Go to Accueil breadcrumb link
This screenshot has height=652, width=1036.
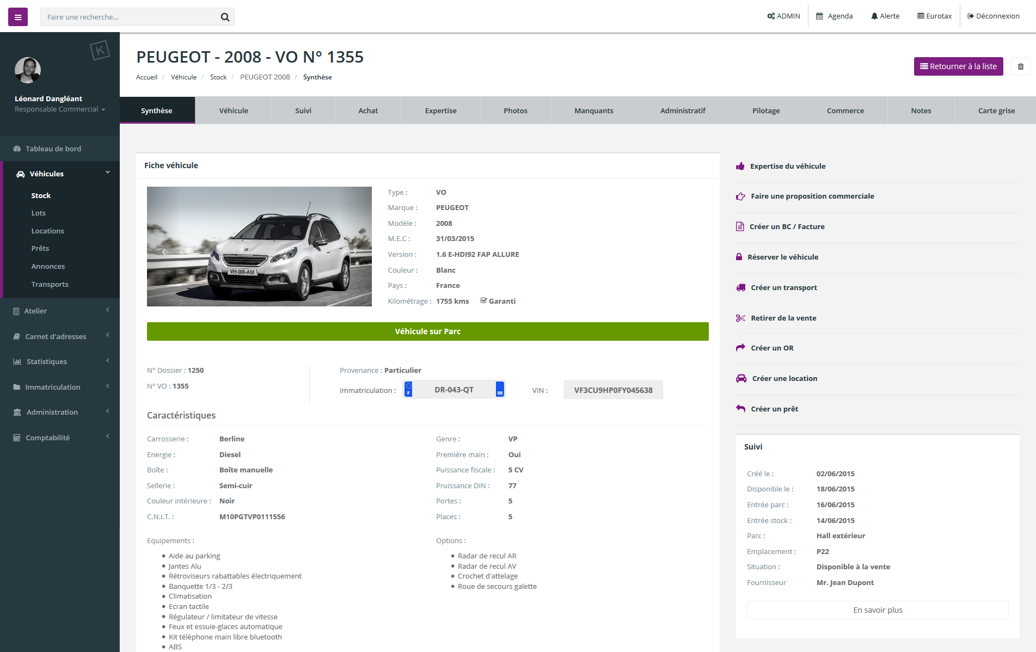pyautogui.click(x=146, y=77)
